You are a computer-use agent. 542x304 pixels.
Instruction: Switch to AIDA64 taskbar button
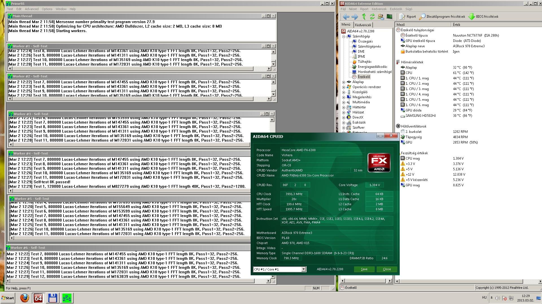tap(38, 298)
